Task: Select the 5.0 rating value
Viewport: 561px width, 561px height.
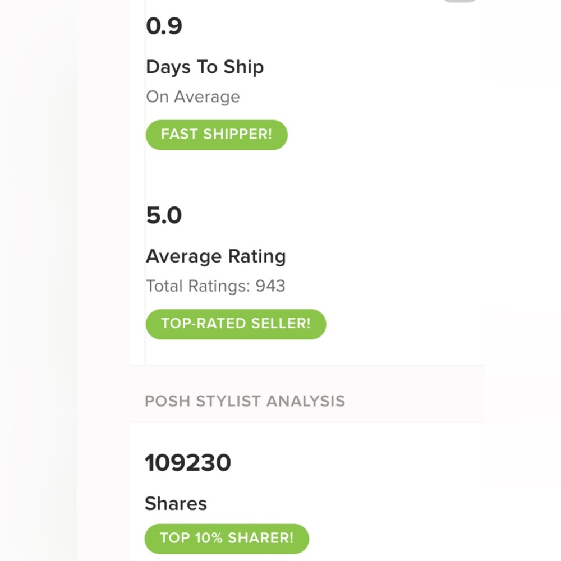Action: [164, 216]
